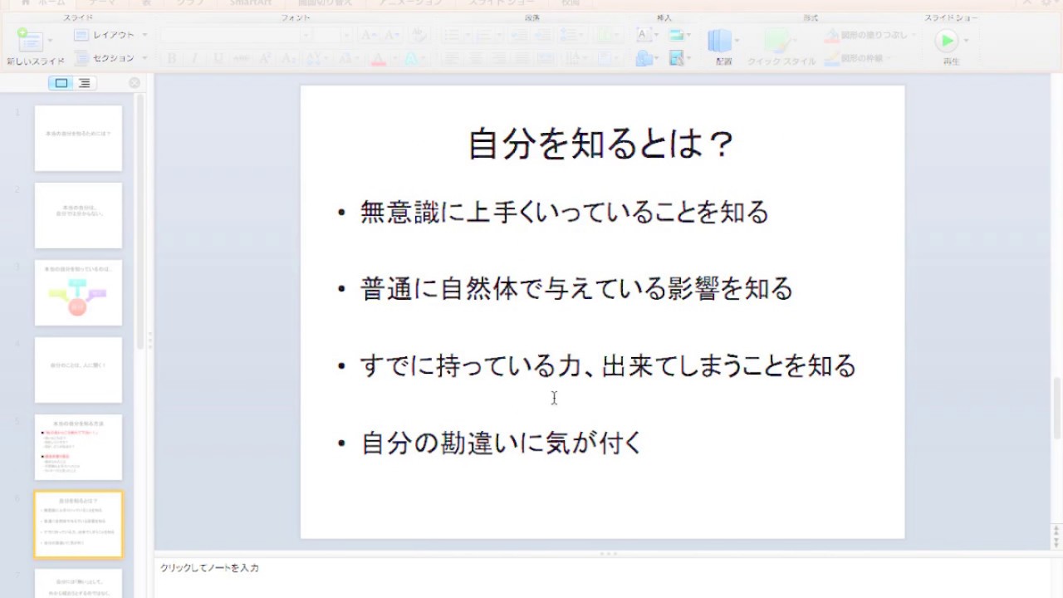Click the bulleted list icon

[x=453, y=35]
